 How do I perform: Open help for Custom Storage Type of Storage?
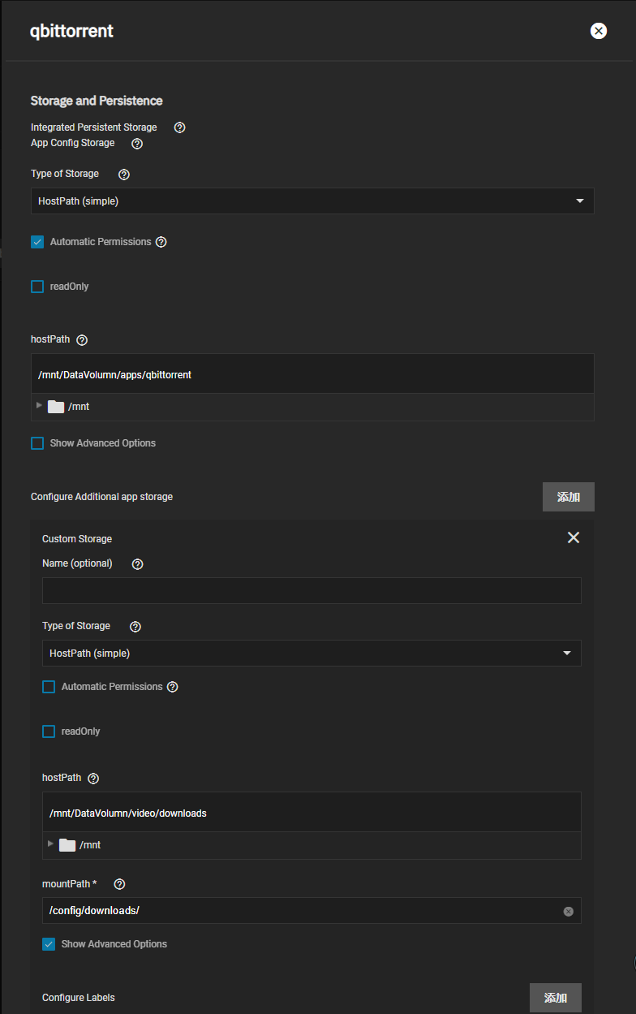[x=135, y=627]
